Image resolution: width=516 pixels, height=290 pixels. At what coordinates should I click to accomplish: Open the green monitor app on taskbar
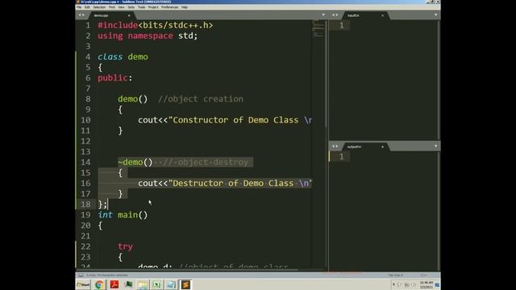coord(129,284)
